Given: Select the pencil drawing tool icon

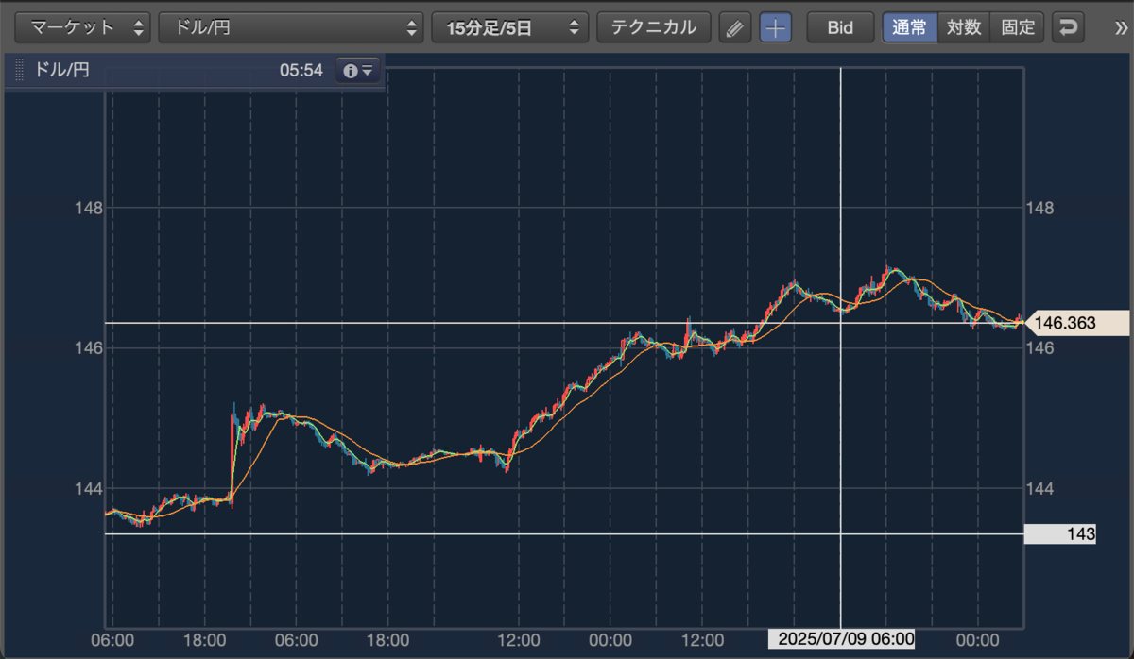Looking at the screenshot, I should [x=734, y=27].
